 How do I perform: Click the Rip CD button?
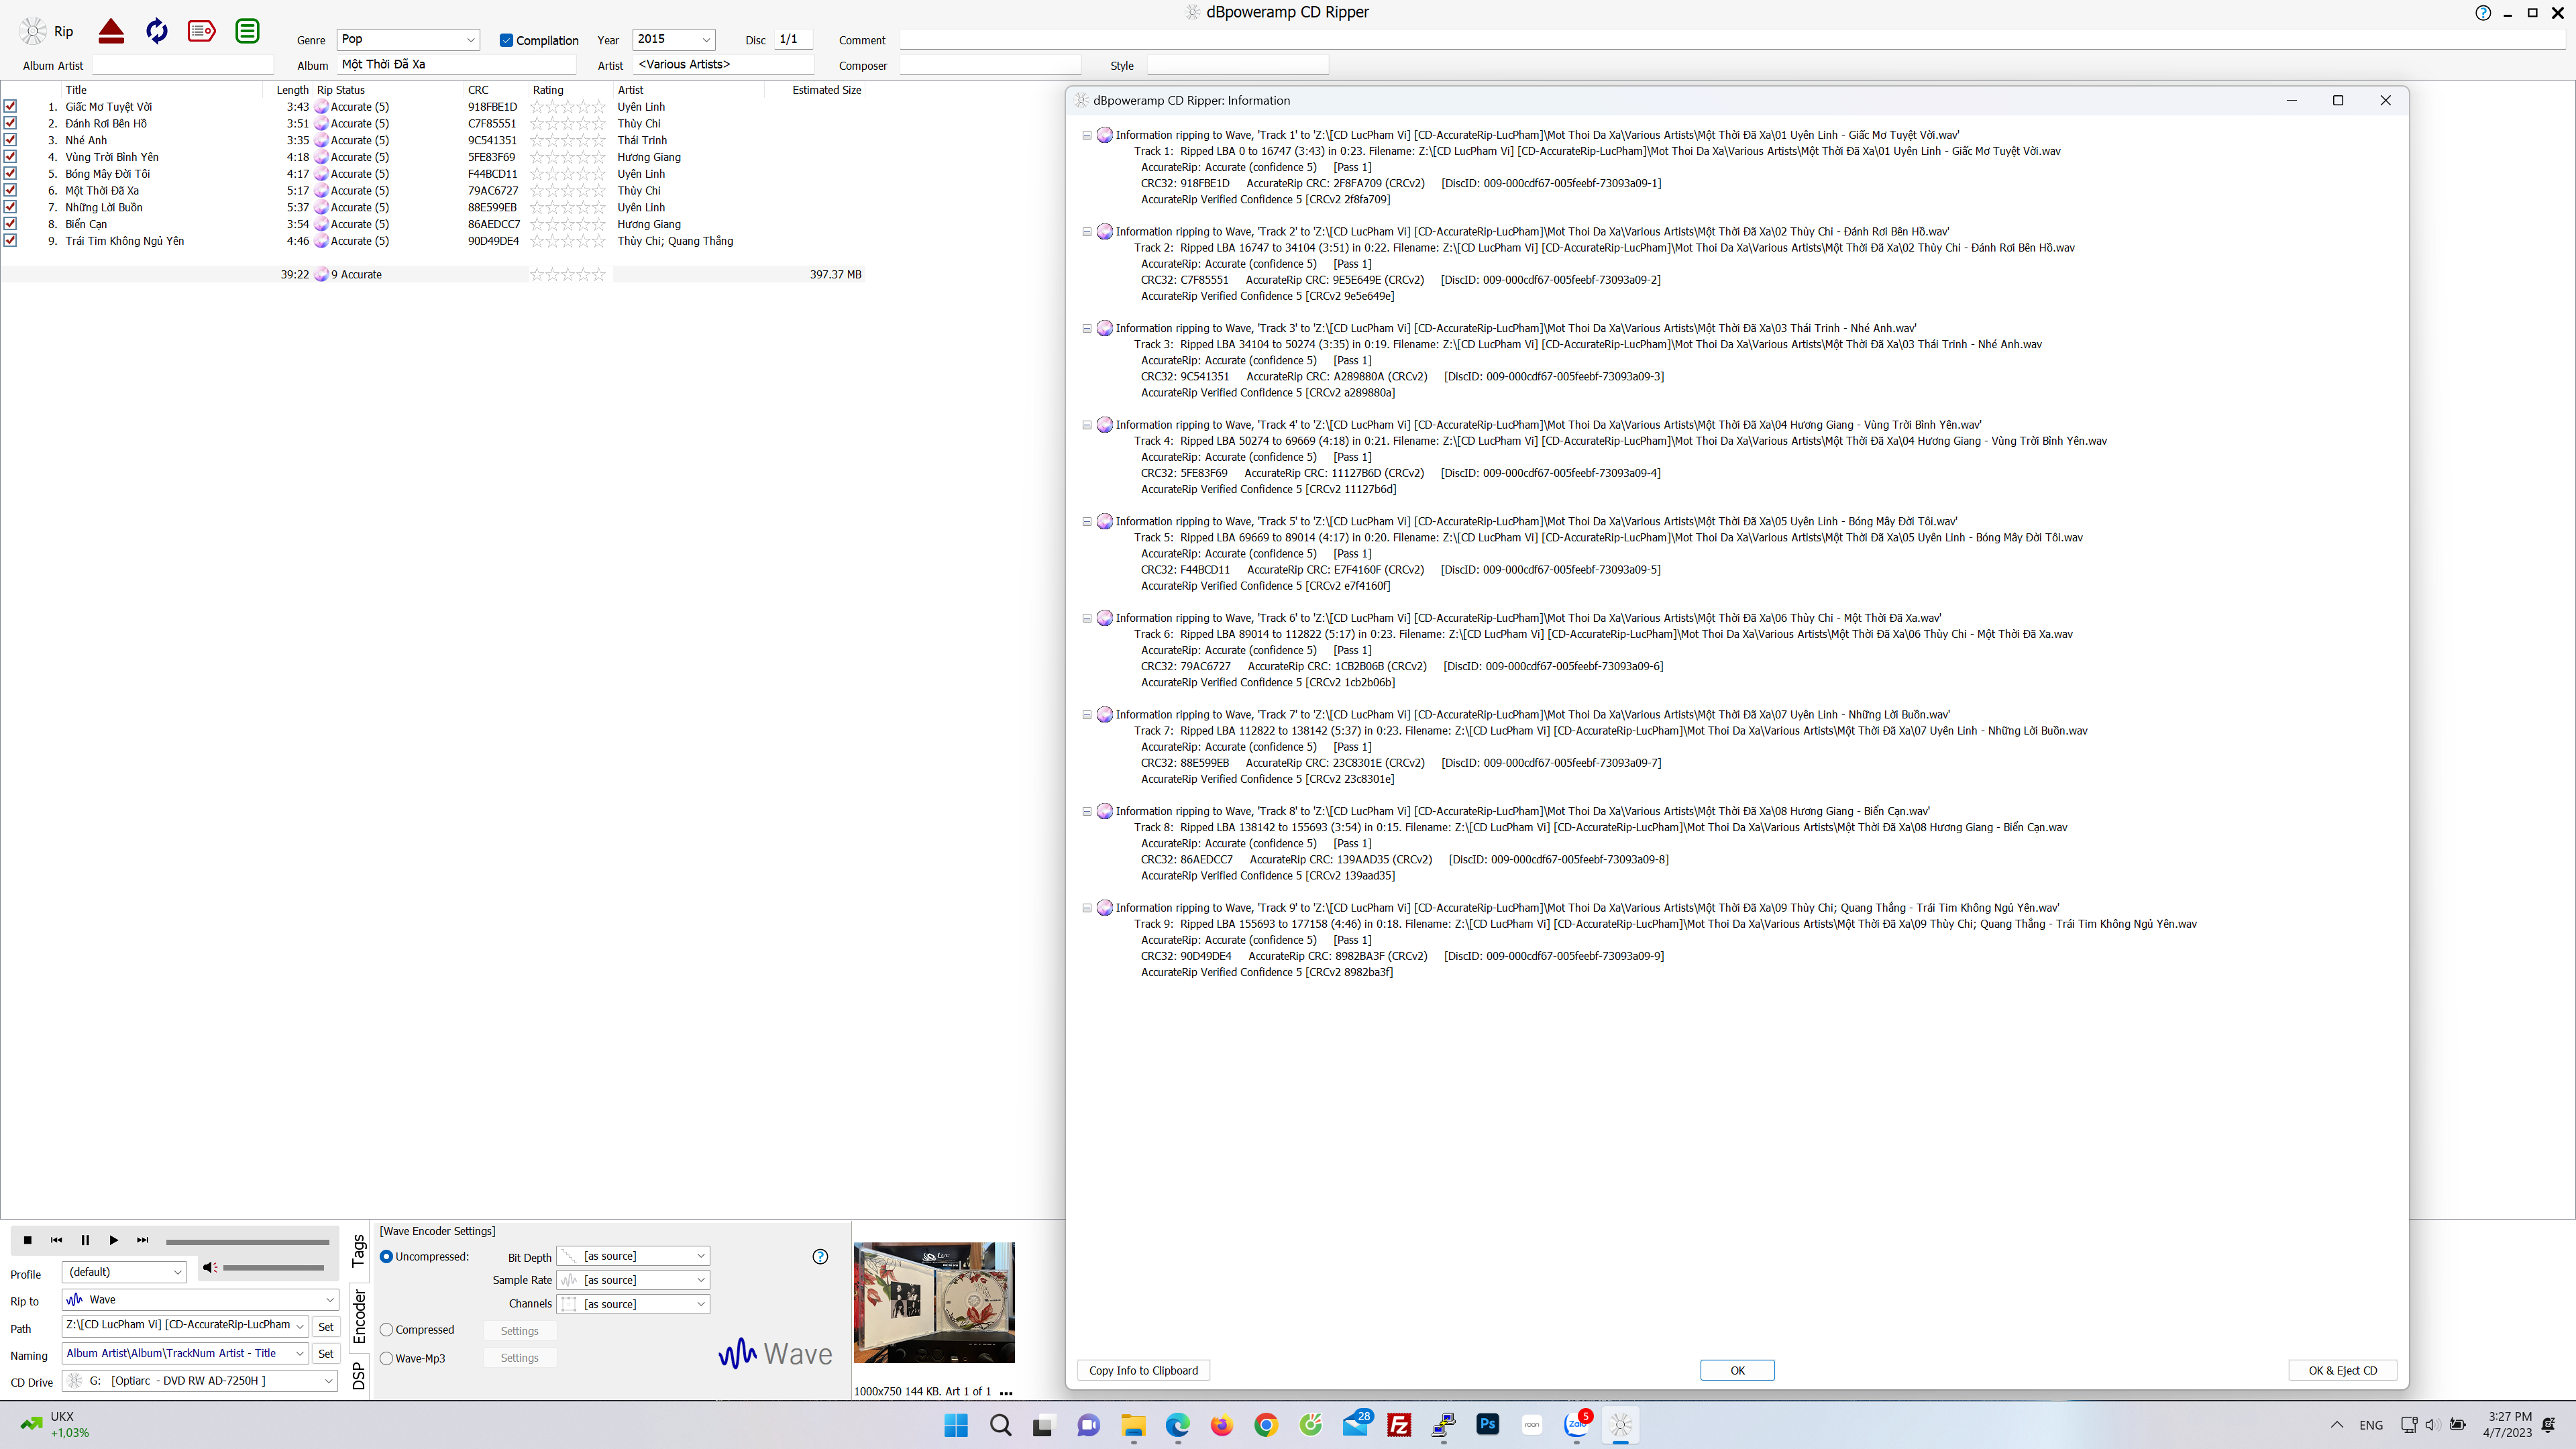coord(47,31)
